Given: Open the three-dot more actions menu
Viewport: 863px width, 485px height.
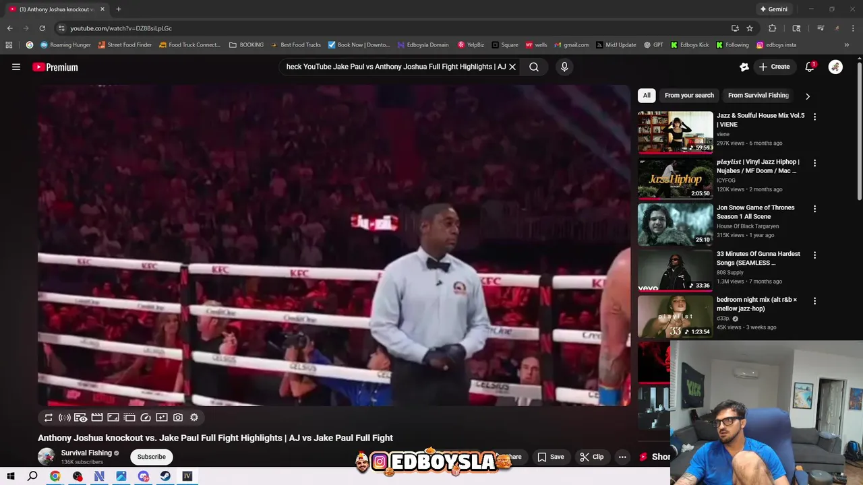Looking at the screenshot, I should coord(622,457).
